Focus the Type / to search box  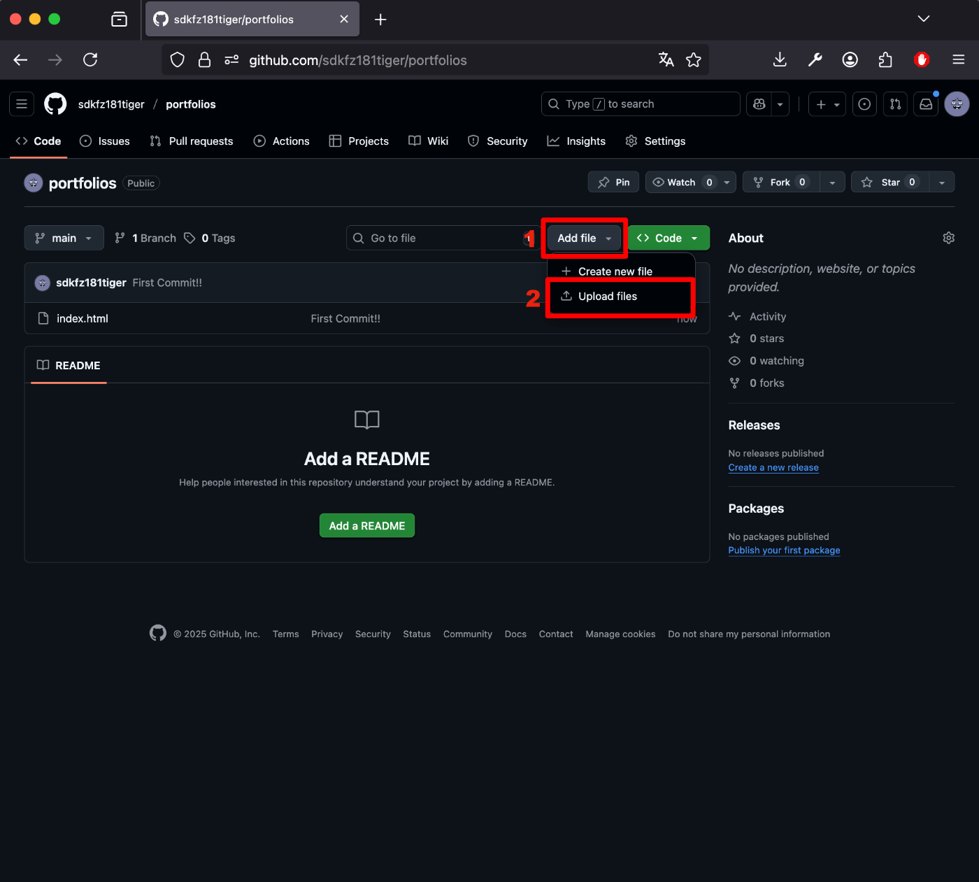point(641,104)
